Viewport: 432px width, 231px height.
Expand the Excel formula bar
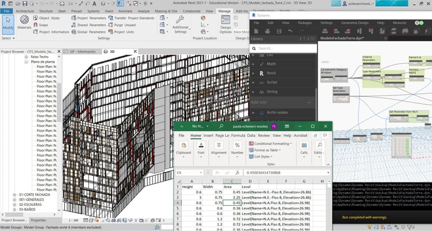pyautogui.click(x=328, y=172)
